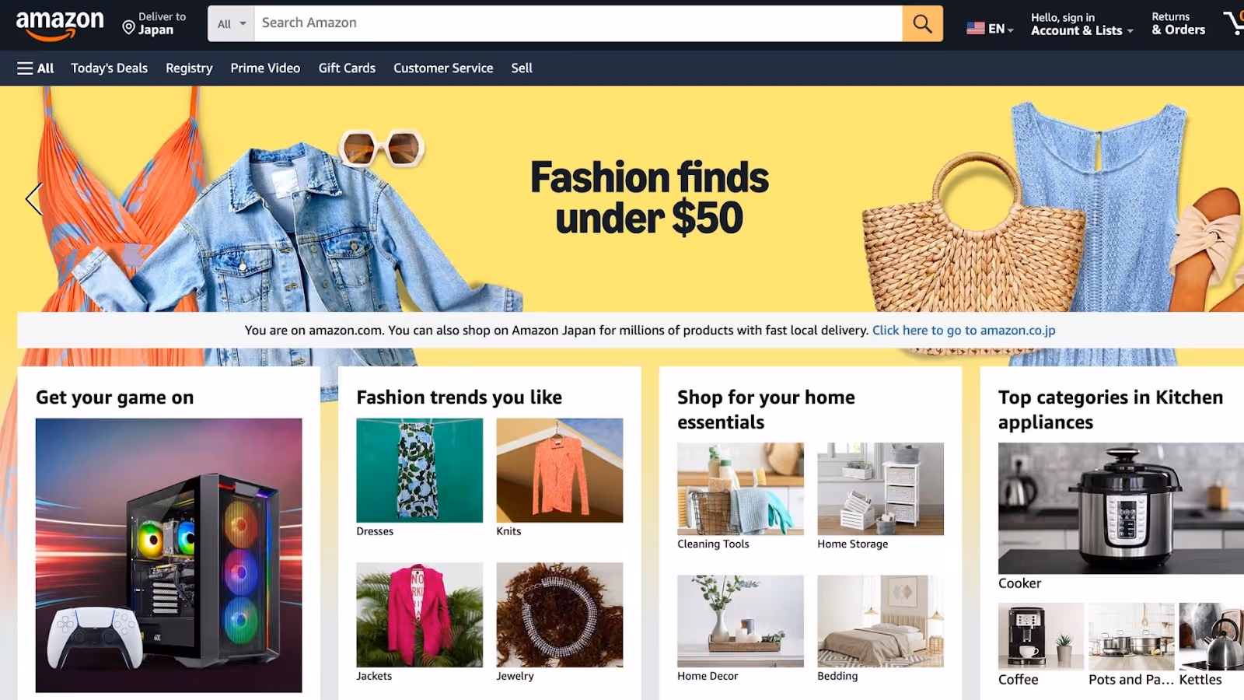
Task: Click the Amazon logo
Action: 60,25
